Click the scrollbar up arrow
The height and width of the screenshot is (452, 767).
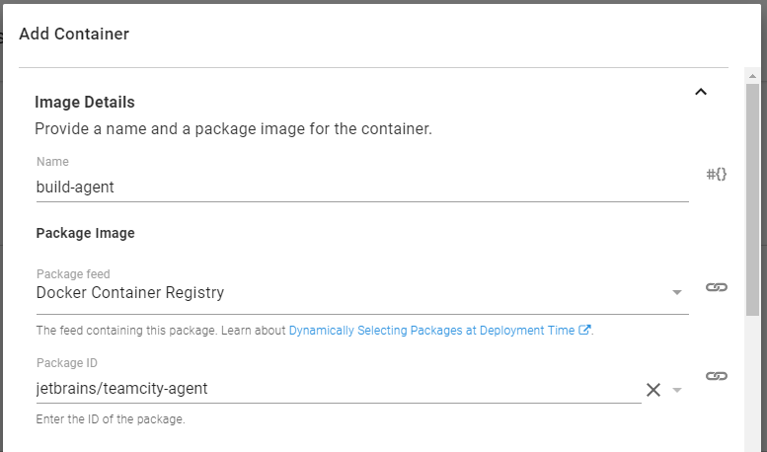coord(753,76)
